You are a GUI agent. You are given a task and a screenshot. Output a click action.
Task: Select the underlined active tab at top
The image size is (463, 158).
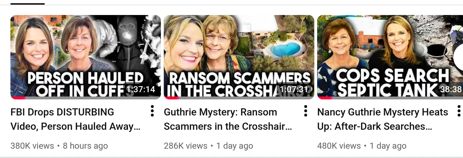[28, 4]
